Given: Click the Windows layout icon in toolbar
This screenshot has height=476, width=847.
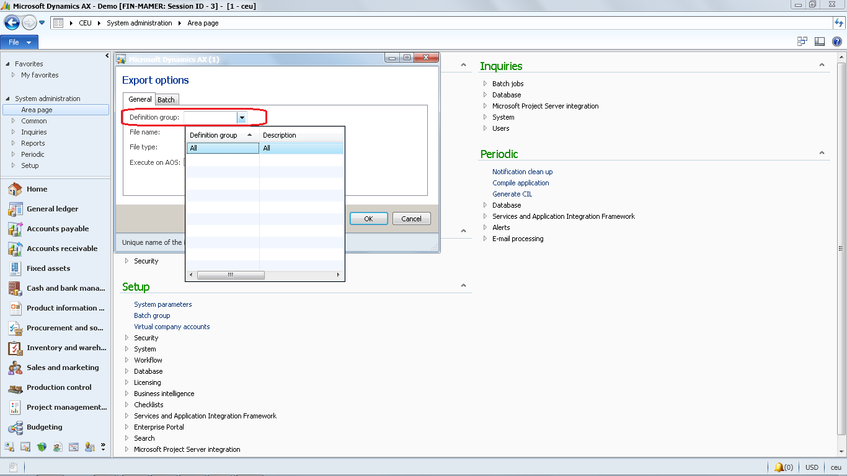Looking at the screenshot, I should point(802,42).
